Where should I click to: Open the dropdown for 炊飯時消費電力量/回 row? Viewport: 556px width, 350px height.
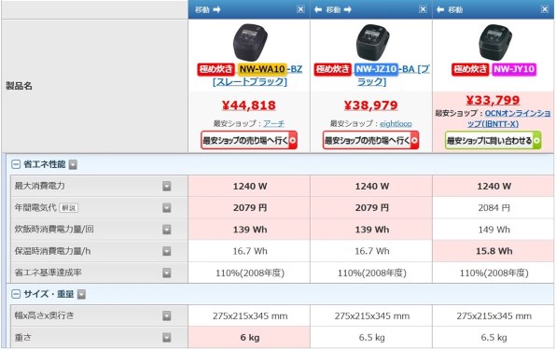(x=167, y=230)
